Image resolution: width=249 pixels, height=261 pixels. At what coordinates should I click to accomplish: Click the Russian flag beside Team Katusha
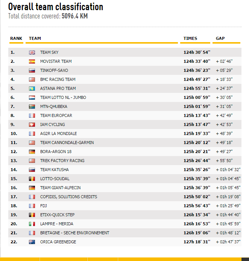pyautogui.click(x=32, y=170)
